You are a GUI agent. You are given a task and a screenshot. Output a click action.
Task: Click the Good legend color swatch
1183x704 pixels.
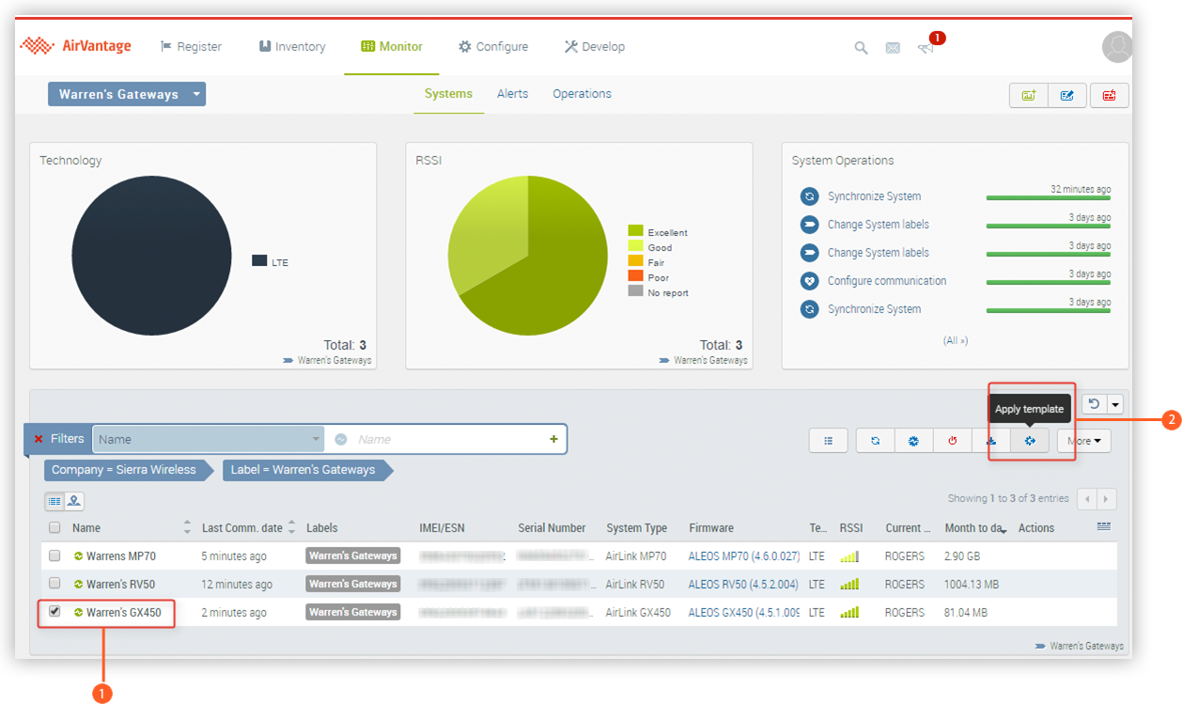635,246
